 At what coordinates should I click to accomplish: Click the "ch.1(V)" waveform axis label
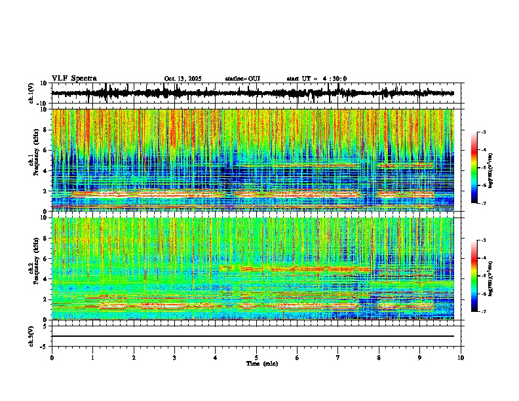point(31,93)
